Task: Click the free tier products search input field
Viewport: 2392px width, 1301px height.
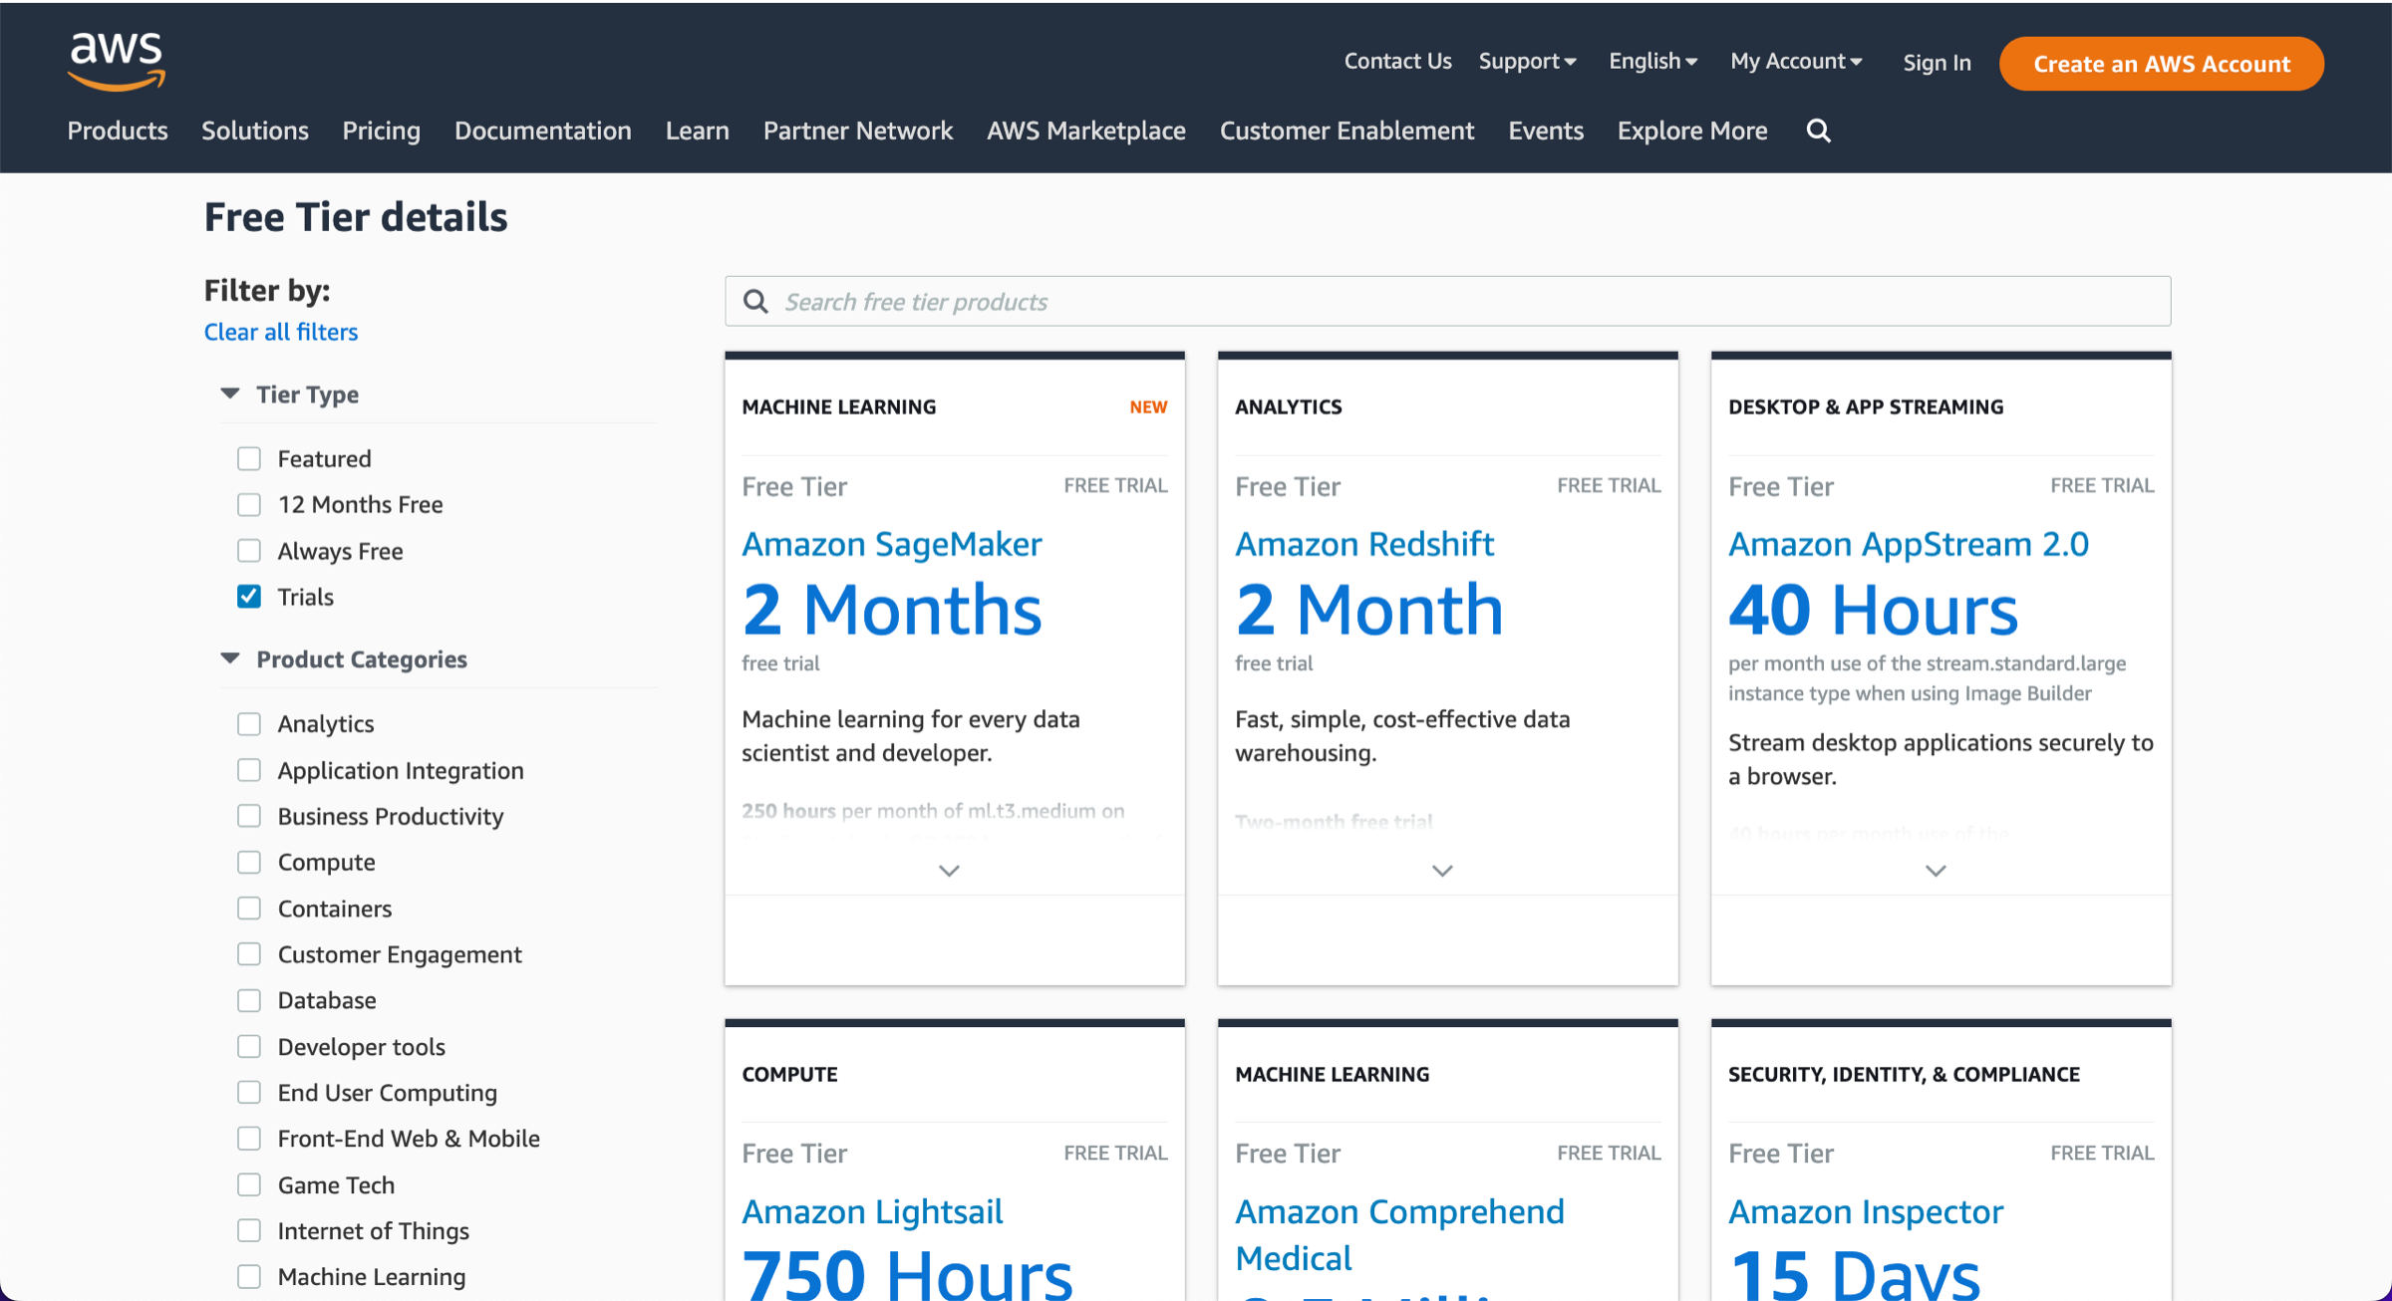Action: click(x=1448, y=300)
